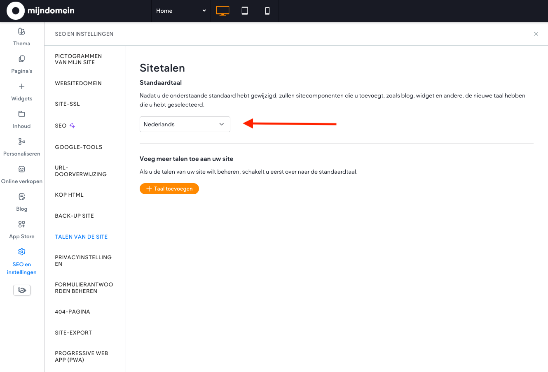Open the Thema panel icon
548x372 pixels.
coord(22,31)
